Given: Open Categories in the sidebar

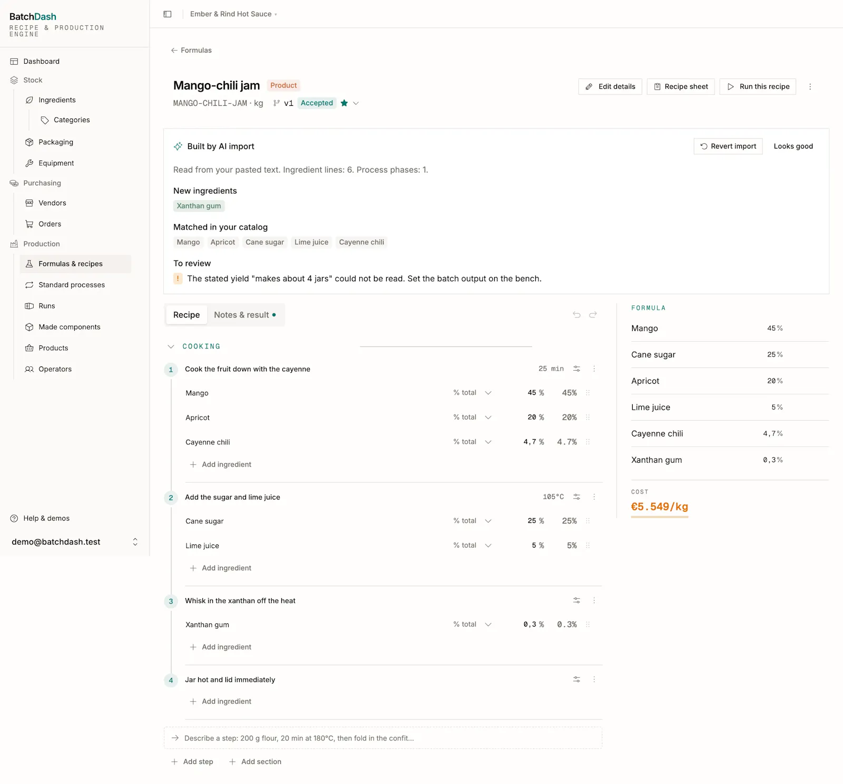Looking at the screenshot, I should pyautogui.click(x=72, y=120).
